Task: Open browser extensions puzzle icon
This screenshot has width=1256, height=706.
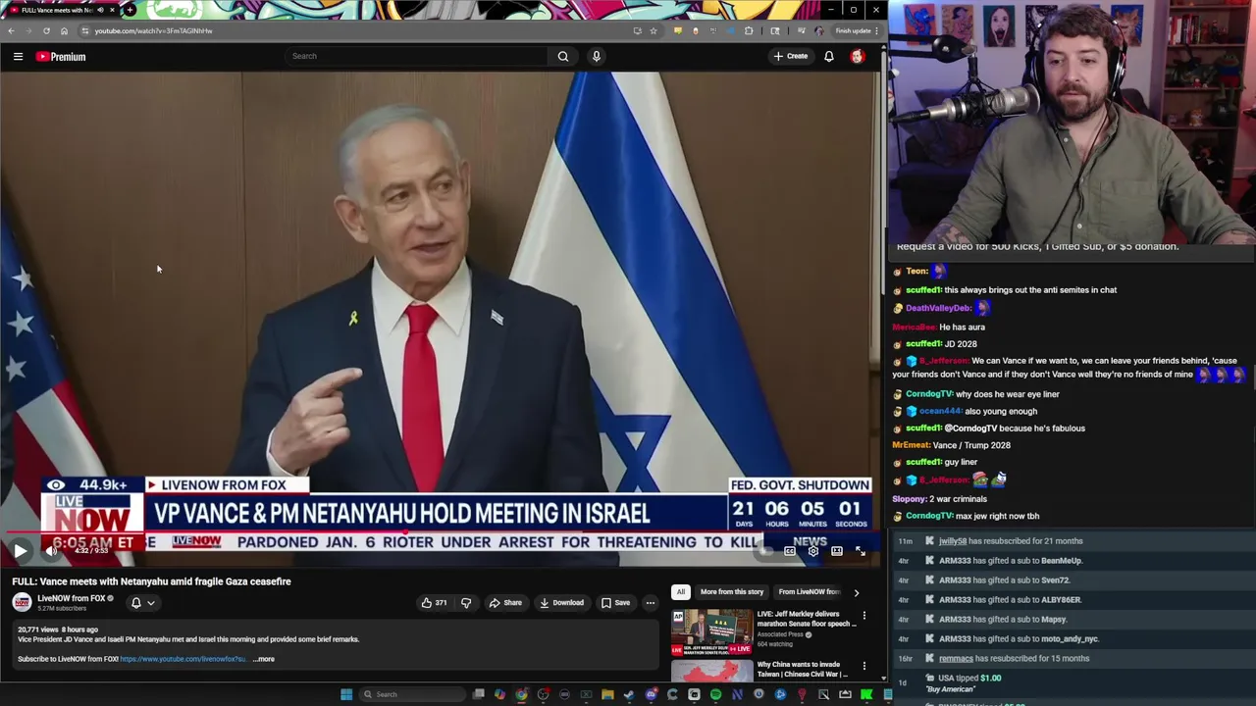Action: click(x=749, y=30)
